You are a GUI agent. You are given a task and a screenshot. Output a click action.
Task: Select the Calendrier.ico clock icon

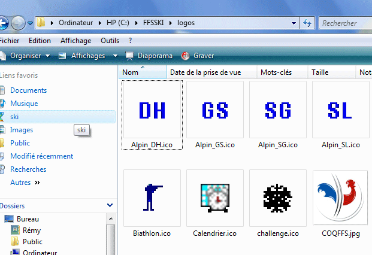coord(215,198)
